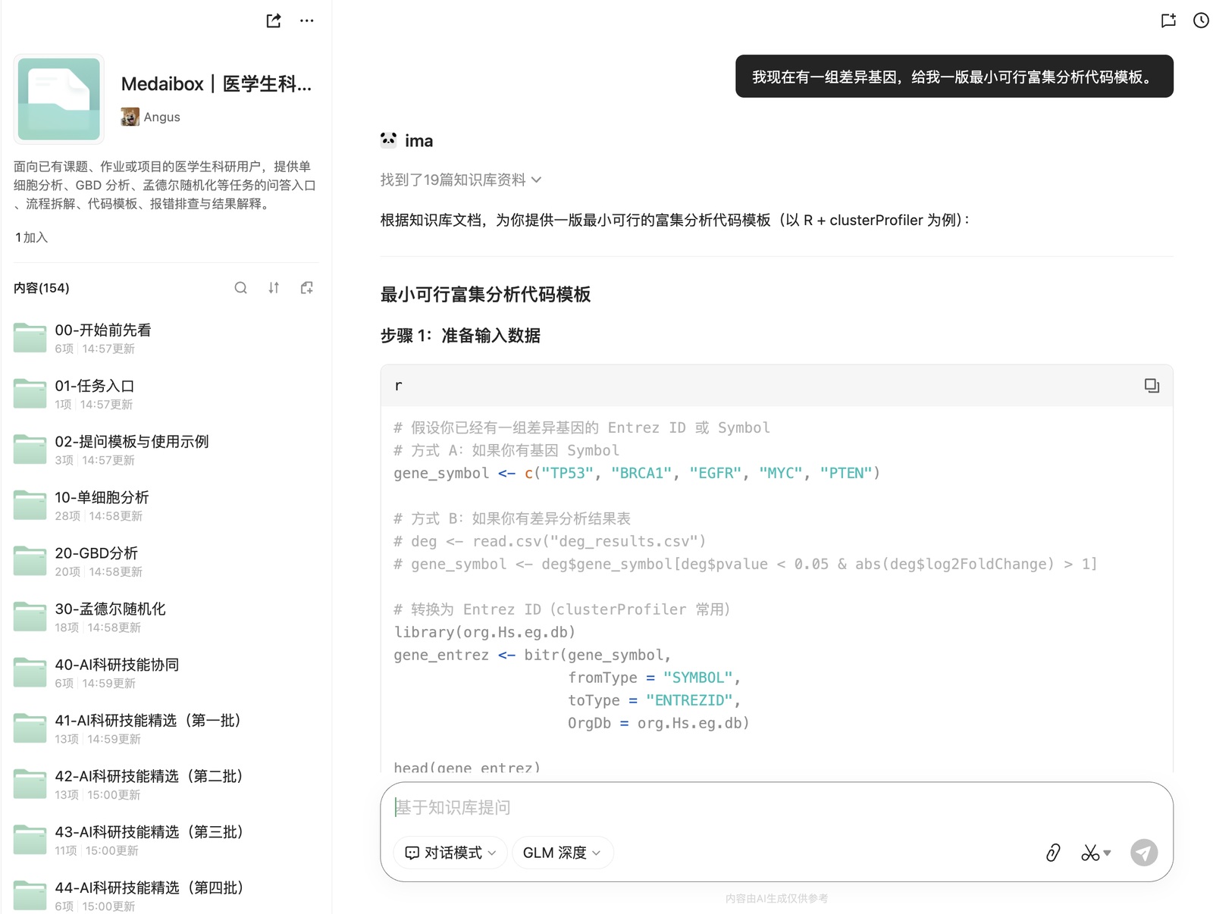The width and height of the screenshot is (1213, 914).
Task: Focus the 基于知识库提问 input field
Action: pos(776,807)
